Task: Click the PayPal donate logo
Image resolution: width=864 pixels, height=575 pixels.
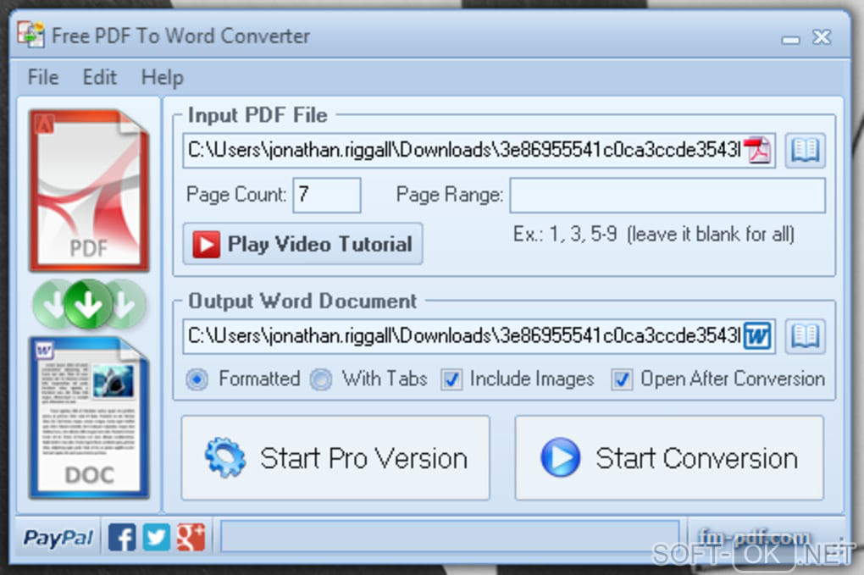Action: point(58,538)
